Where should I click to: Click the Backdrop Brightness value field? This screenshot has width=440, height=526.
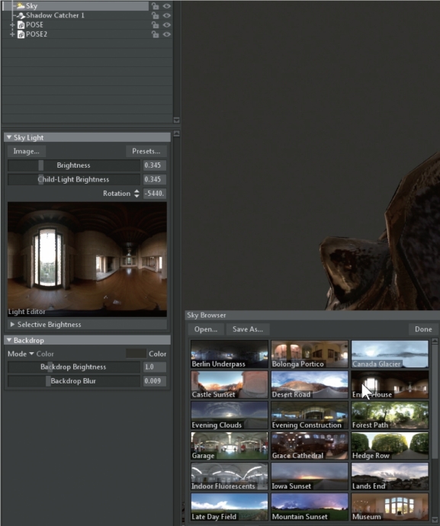(154, 367)
